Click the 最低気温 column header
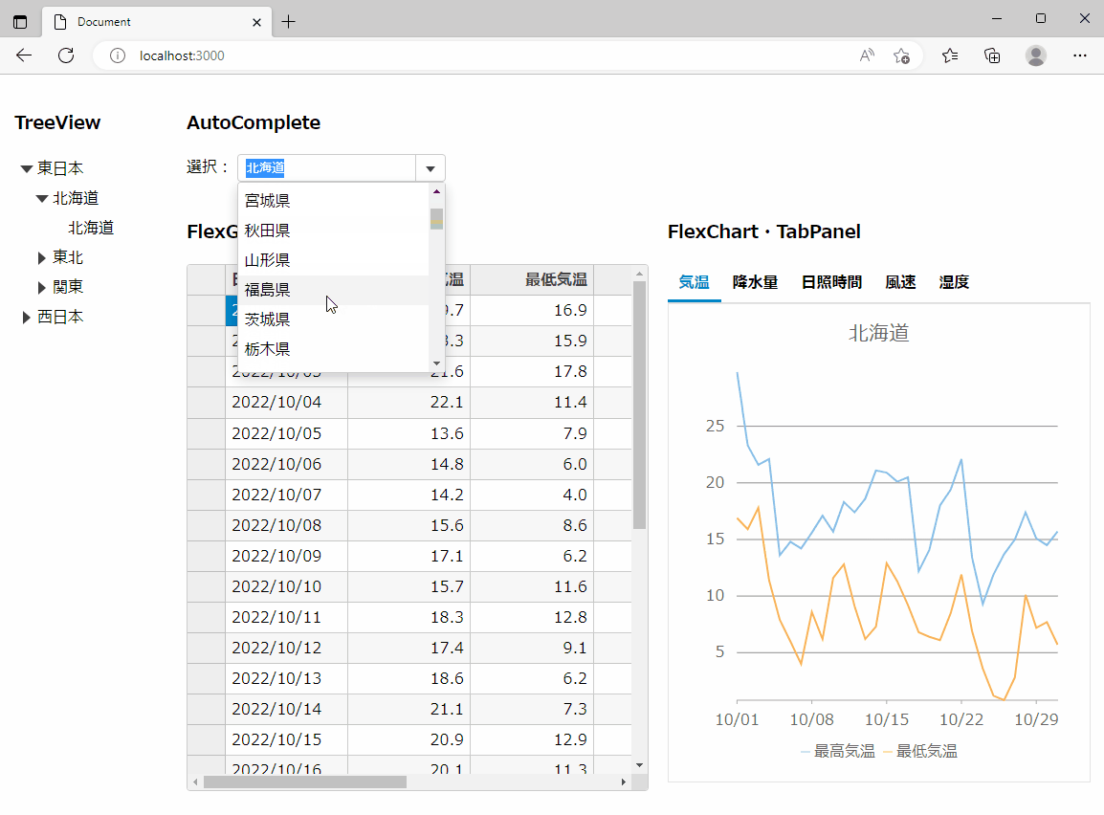 (x=532, y=280)
